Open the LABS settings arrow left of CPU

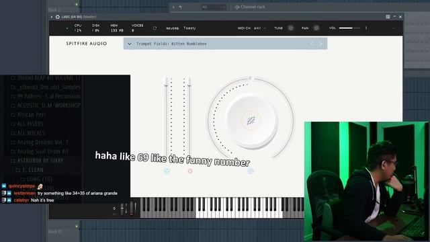67,28
